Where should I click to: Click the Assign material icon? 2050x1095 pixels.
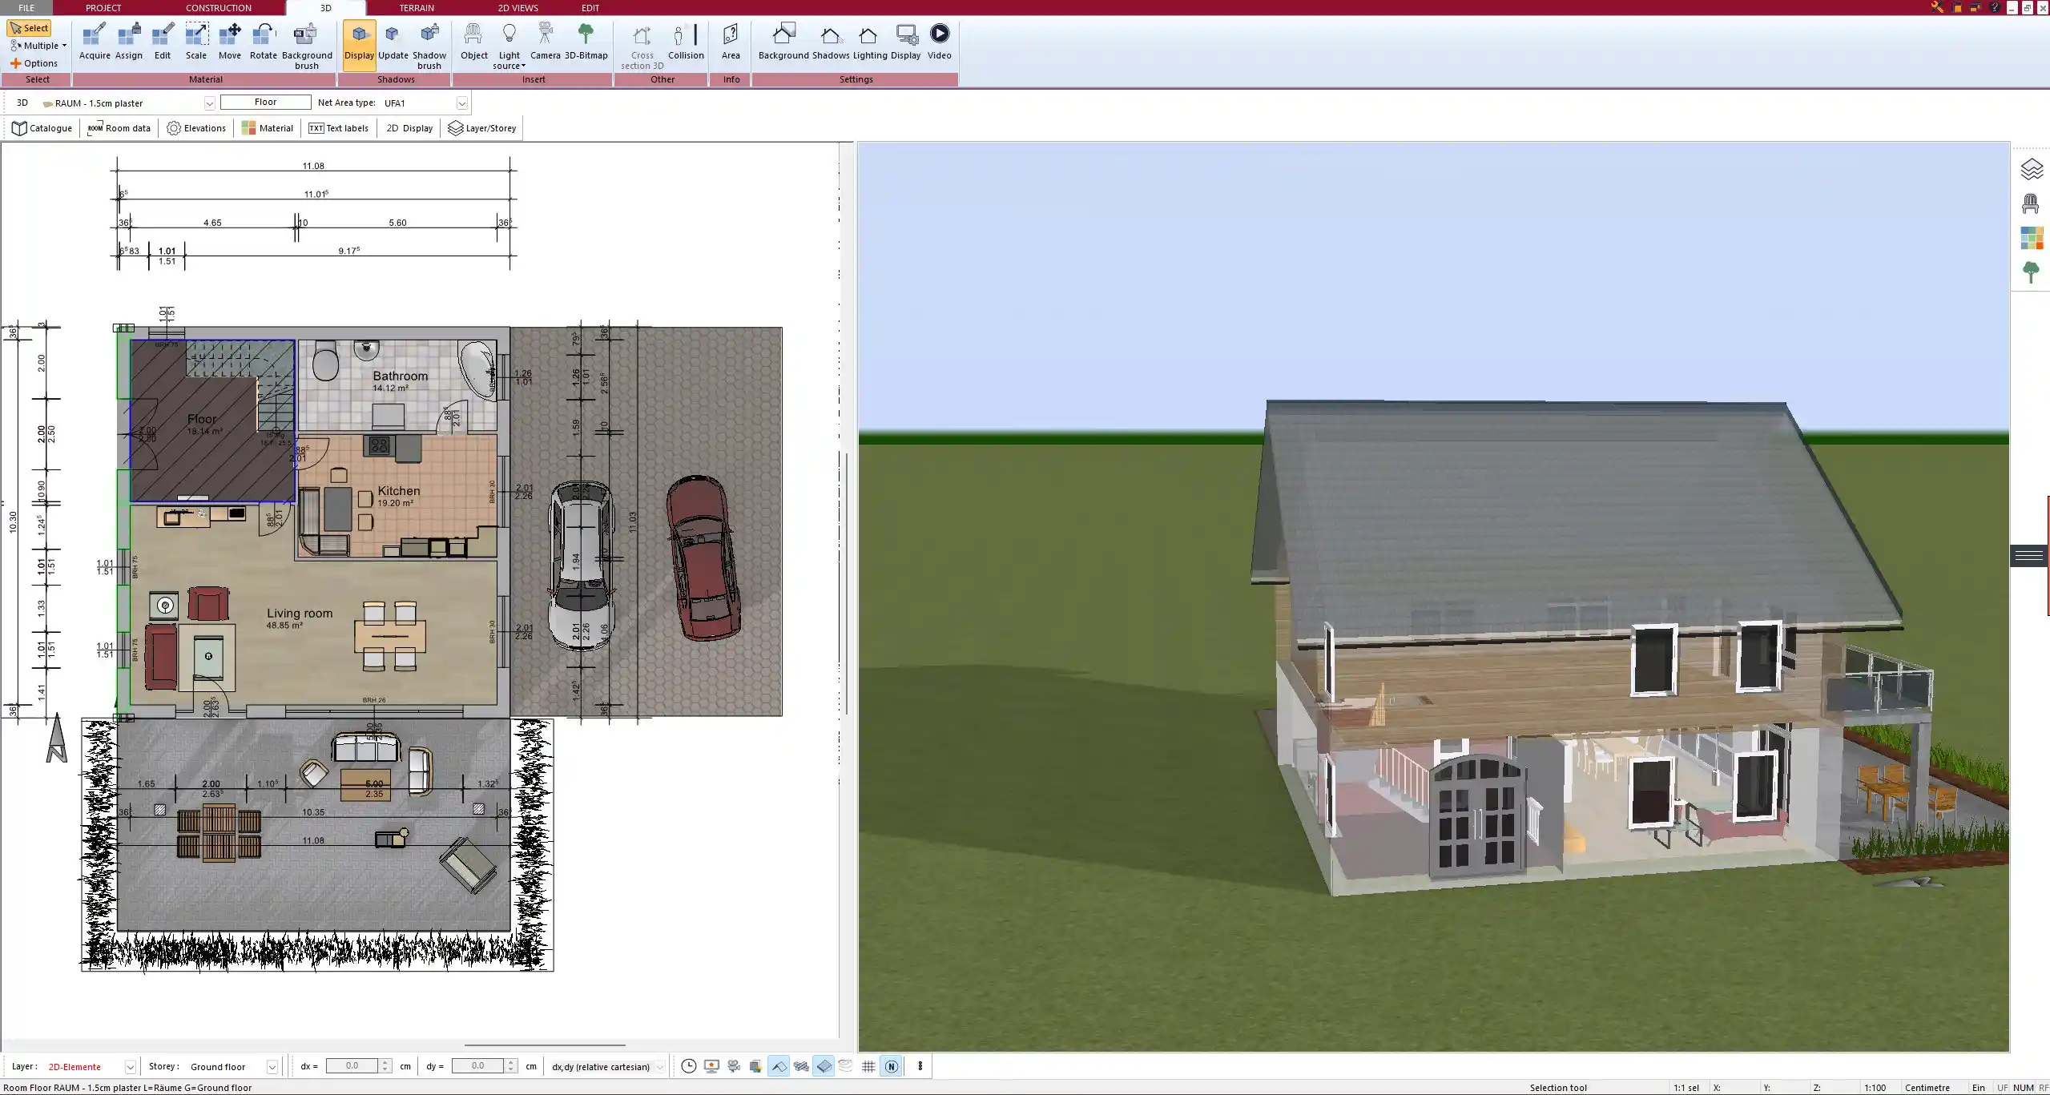(x=129, y=42)
